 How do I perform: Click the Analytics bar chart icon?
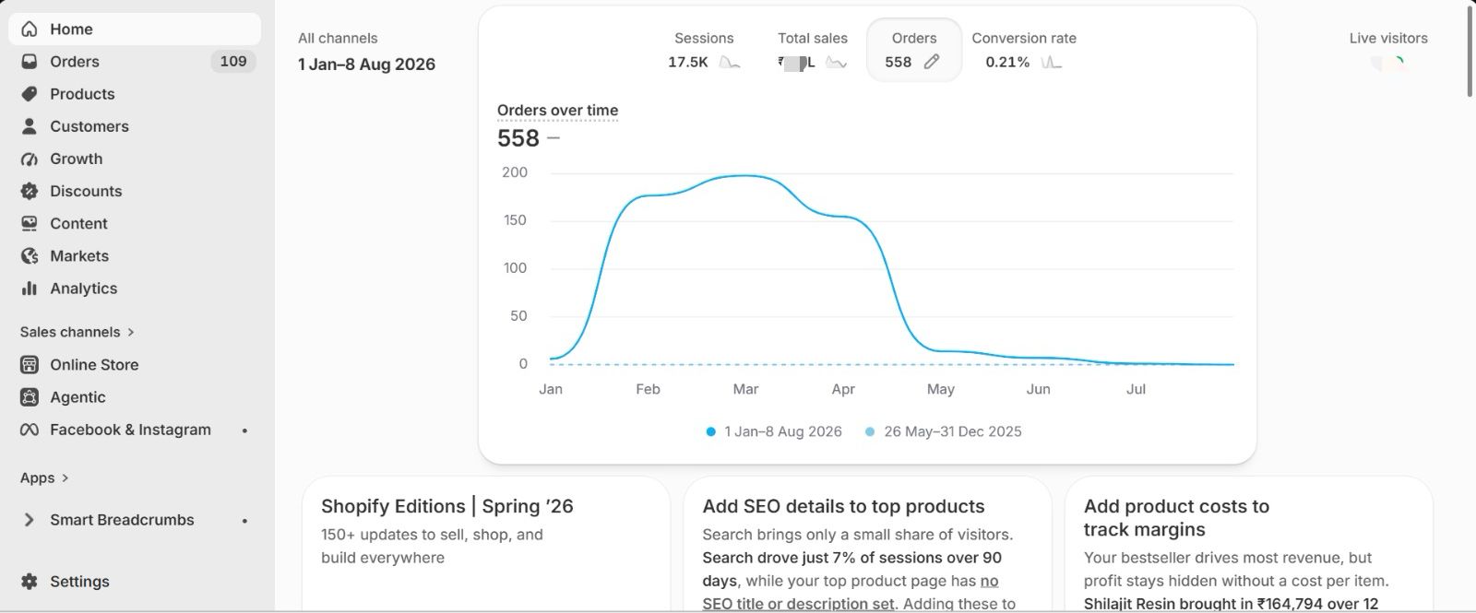click(x=30, y=289)
